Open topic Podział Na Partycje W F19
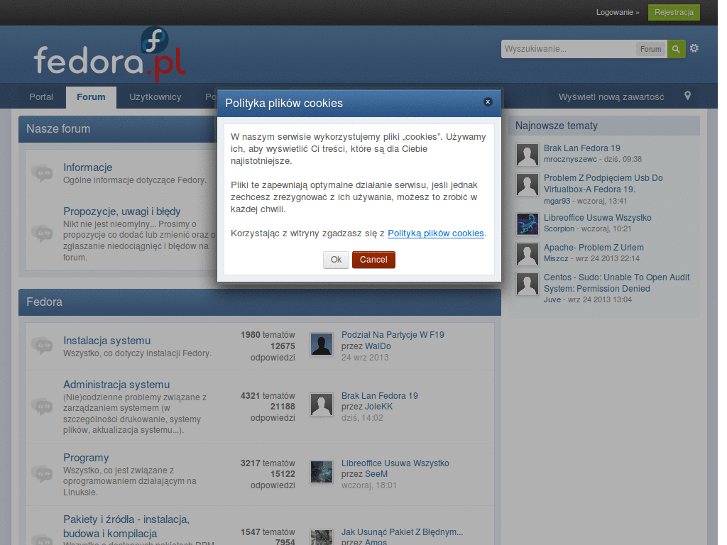 click(393, 335)
